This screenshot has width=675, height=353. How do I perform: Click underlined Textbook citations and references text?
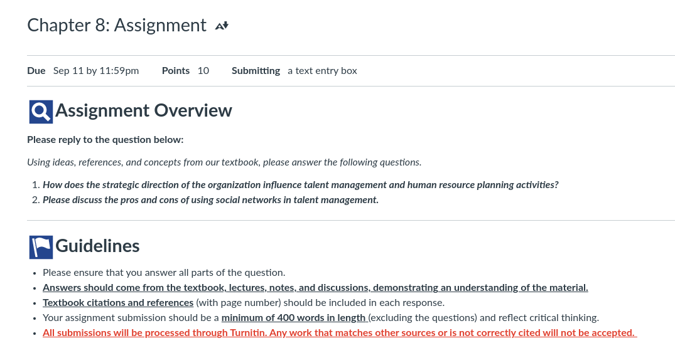(x=118, y=303)
